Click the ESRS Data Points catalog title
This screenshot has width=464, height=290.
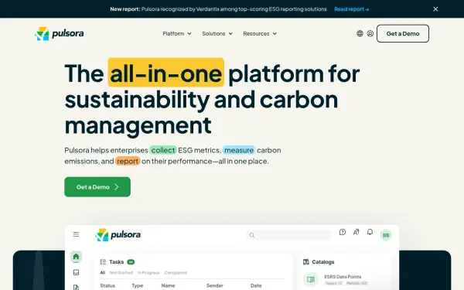pos(343,277)
